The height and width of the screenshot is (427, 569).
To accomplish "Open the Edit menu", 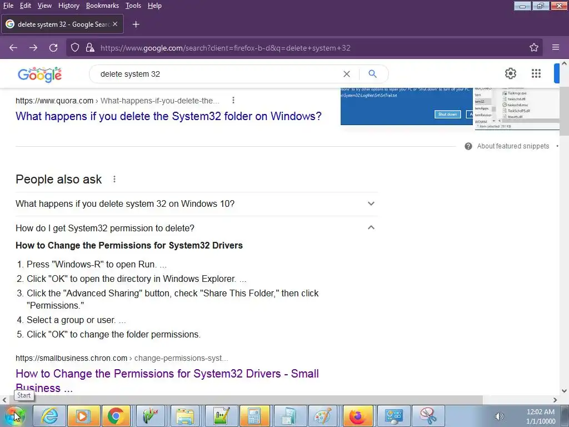I will click(x=26, y=6).
